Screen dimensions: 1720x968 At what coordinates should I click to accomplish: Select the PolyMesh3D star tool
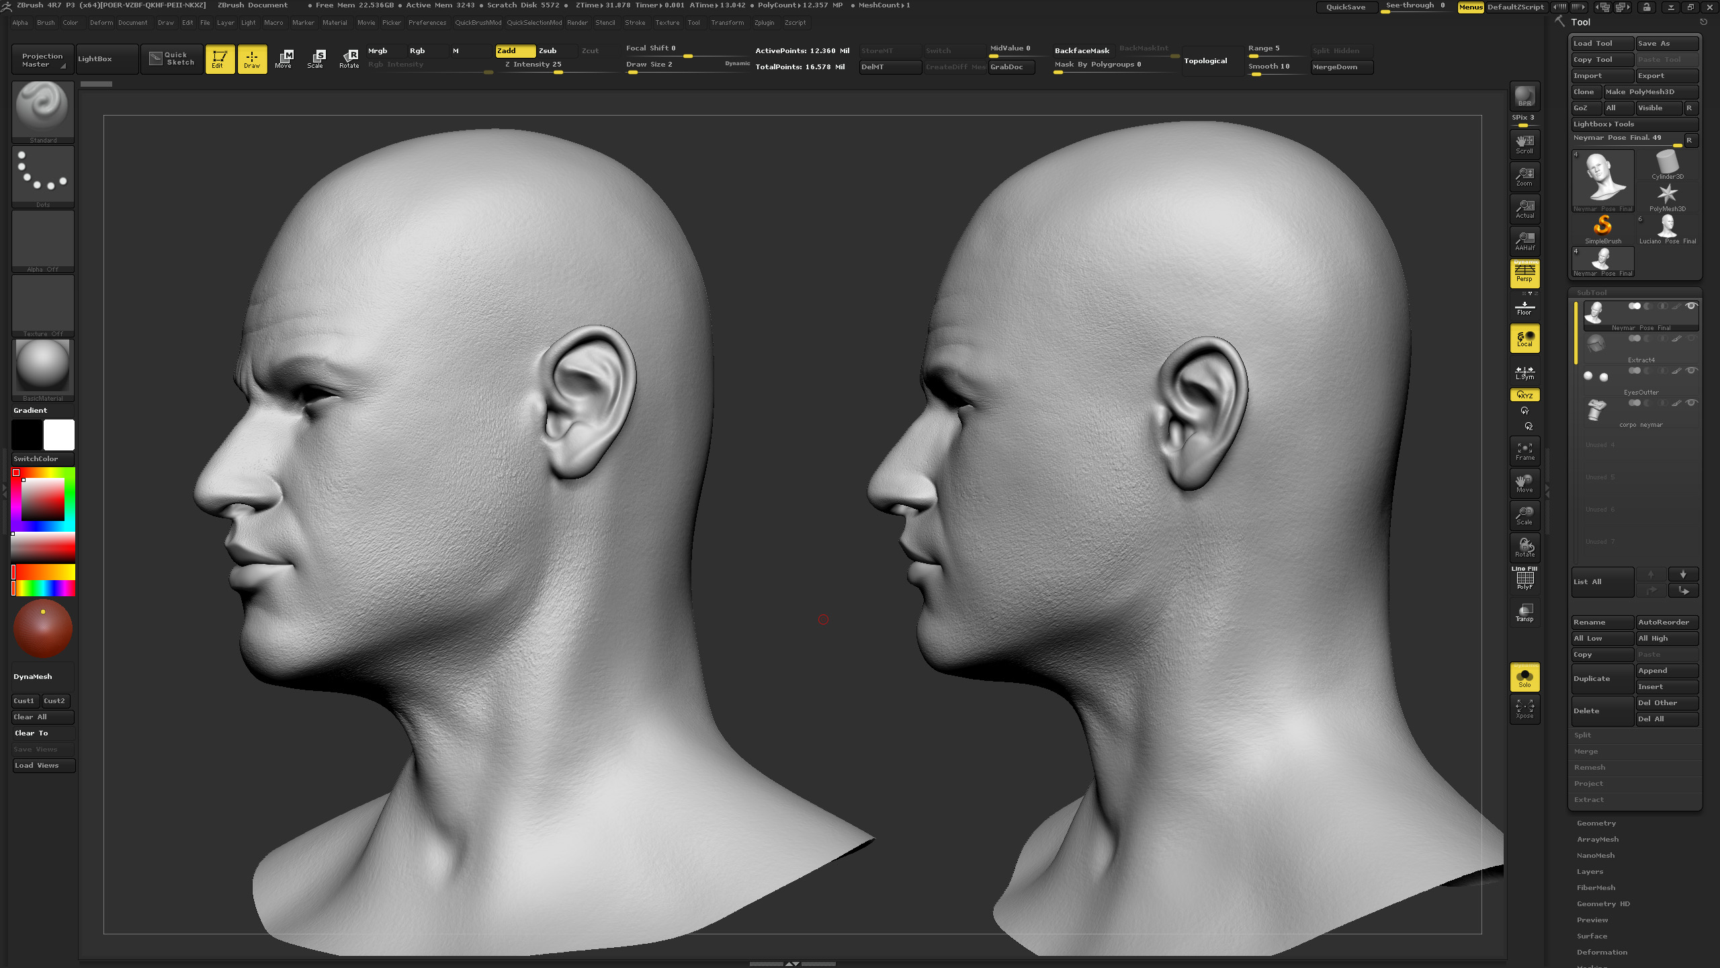(x=1667, y=197)
